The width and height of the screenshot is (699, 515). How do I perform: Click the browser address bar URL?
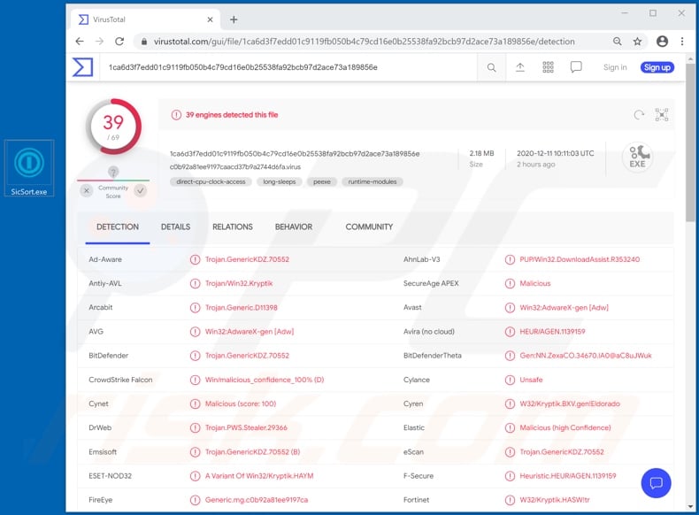click(x=364, y=42)
